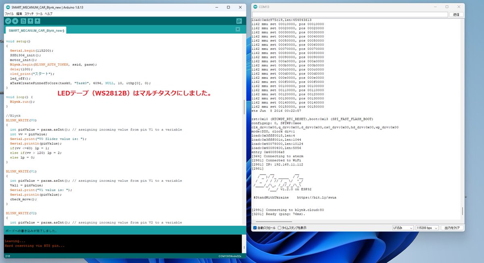484x263 pixels.
Task: Click the xTaskCreatePinnedToCore line in the editor
Action: point(80,83)
